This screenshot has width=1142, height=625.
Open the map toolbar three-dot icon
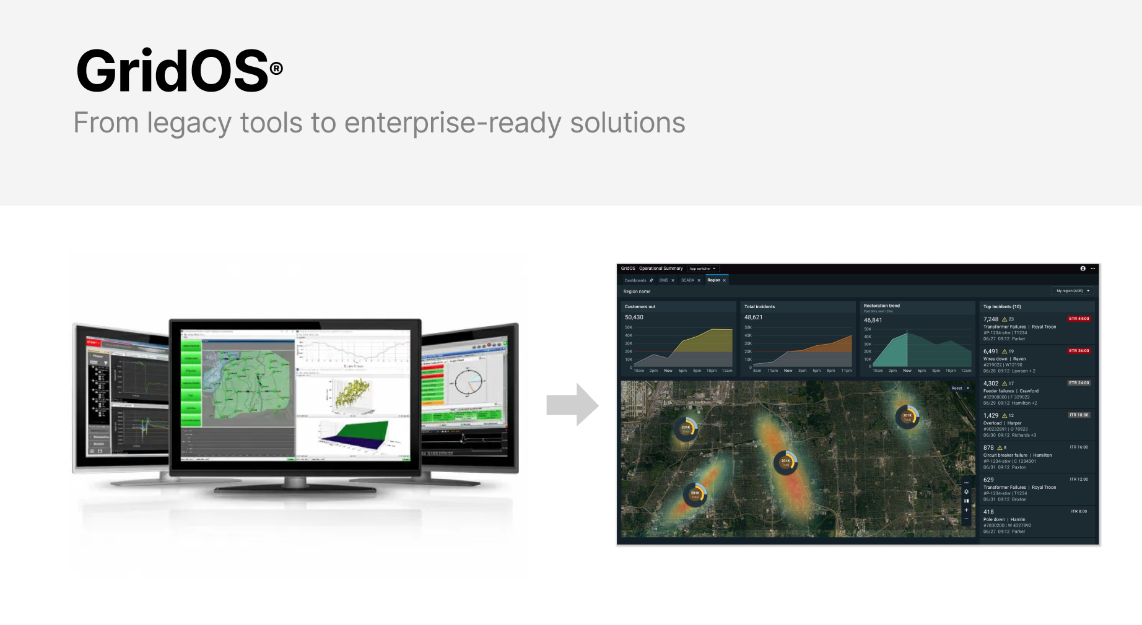coord(966,483)
